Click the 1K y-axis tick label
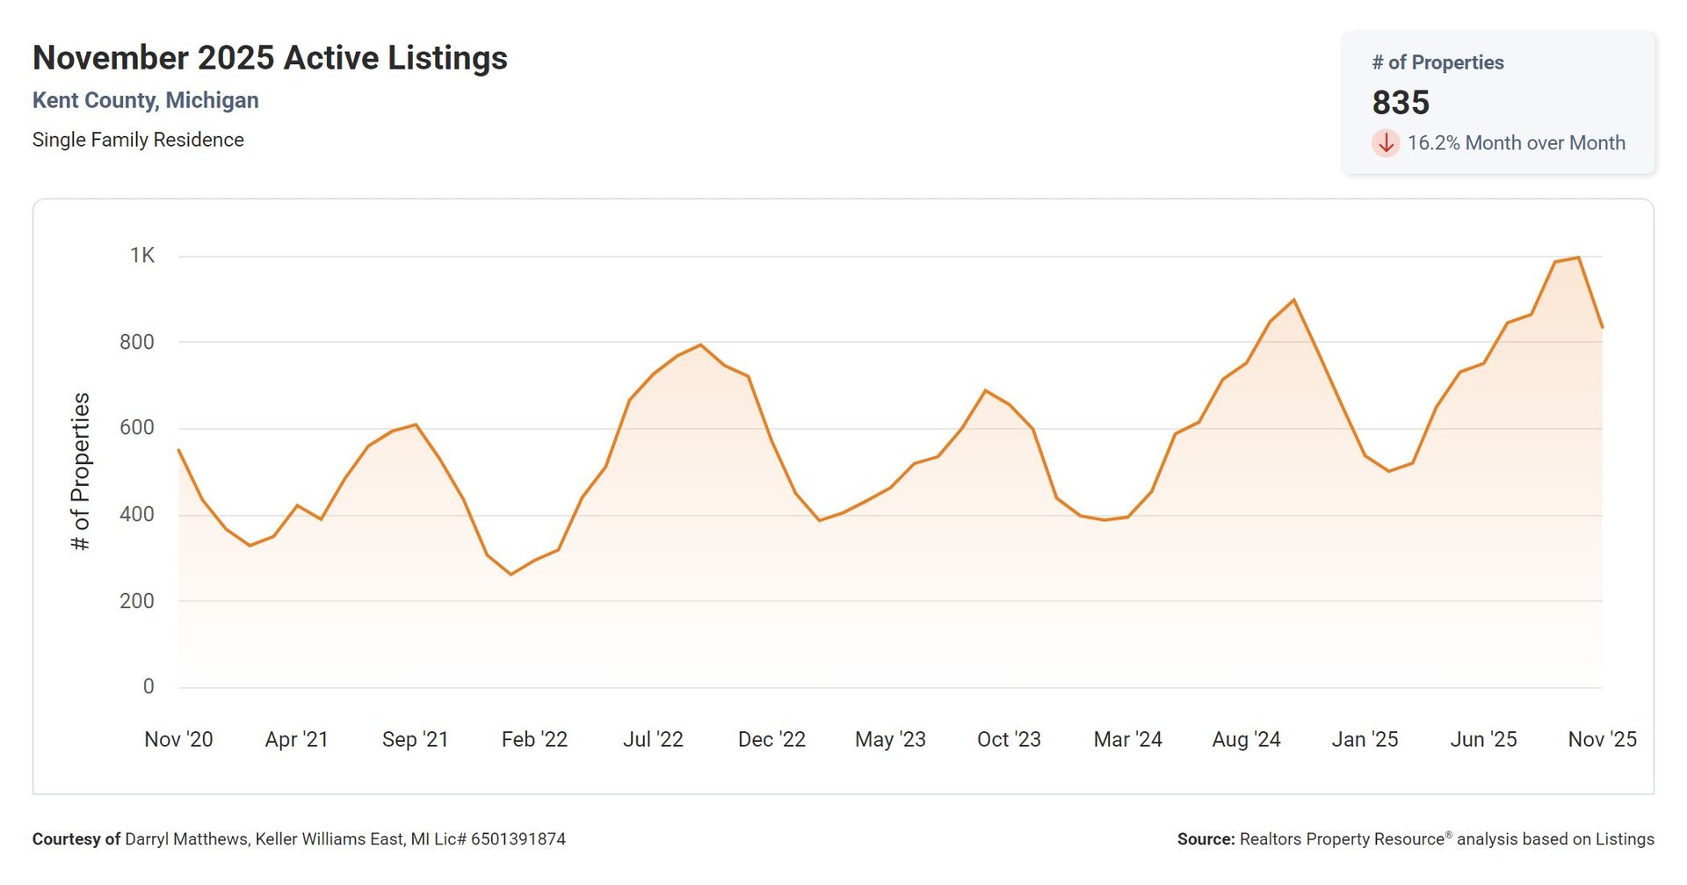1687x885 pixels. pyautogui.click(x=142, y=256)
